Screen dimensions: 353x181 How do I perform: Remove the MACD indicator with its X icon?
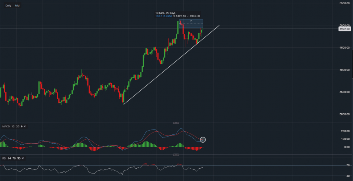tap(25, 126)
